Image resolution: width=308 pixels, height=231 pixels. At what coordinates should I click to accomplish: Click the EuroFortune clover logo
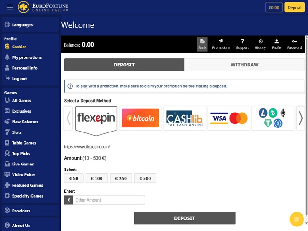[24, 7]
